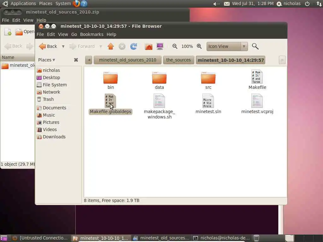Open File menu in File Browser
Image resolution: width=323 pixels, height=242 pixels.
point(40,34)
